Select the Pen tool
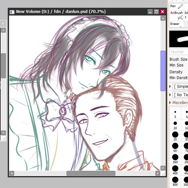188x188 pixels. click(x=176, y=6)
